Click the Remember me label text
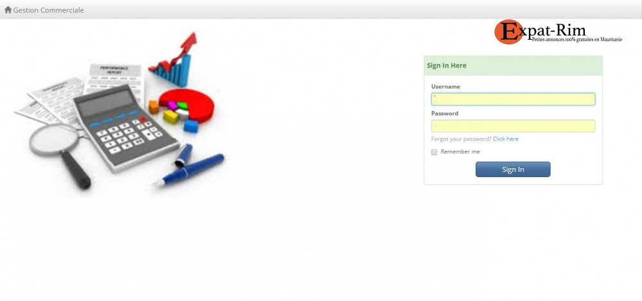Image resolution: width=642 pixels, height=301 pixels. [x=460, y=151]
